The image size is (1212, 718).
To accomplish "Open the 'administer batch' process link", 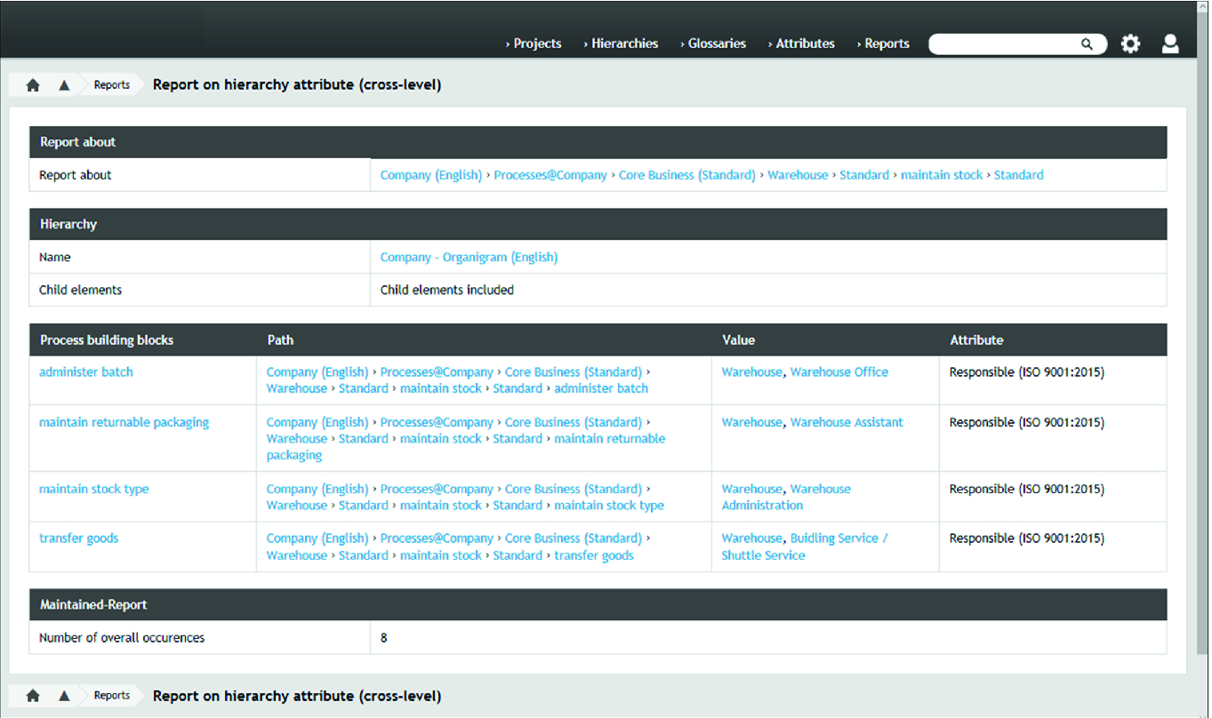I will coord(86,372).
